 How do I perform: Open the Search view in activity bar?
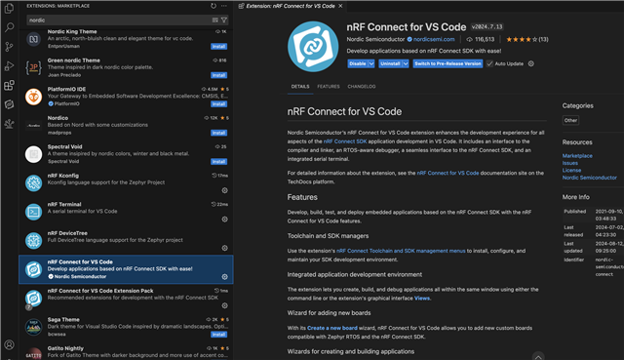coord(9,27)
